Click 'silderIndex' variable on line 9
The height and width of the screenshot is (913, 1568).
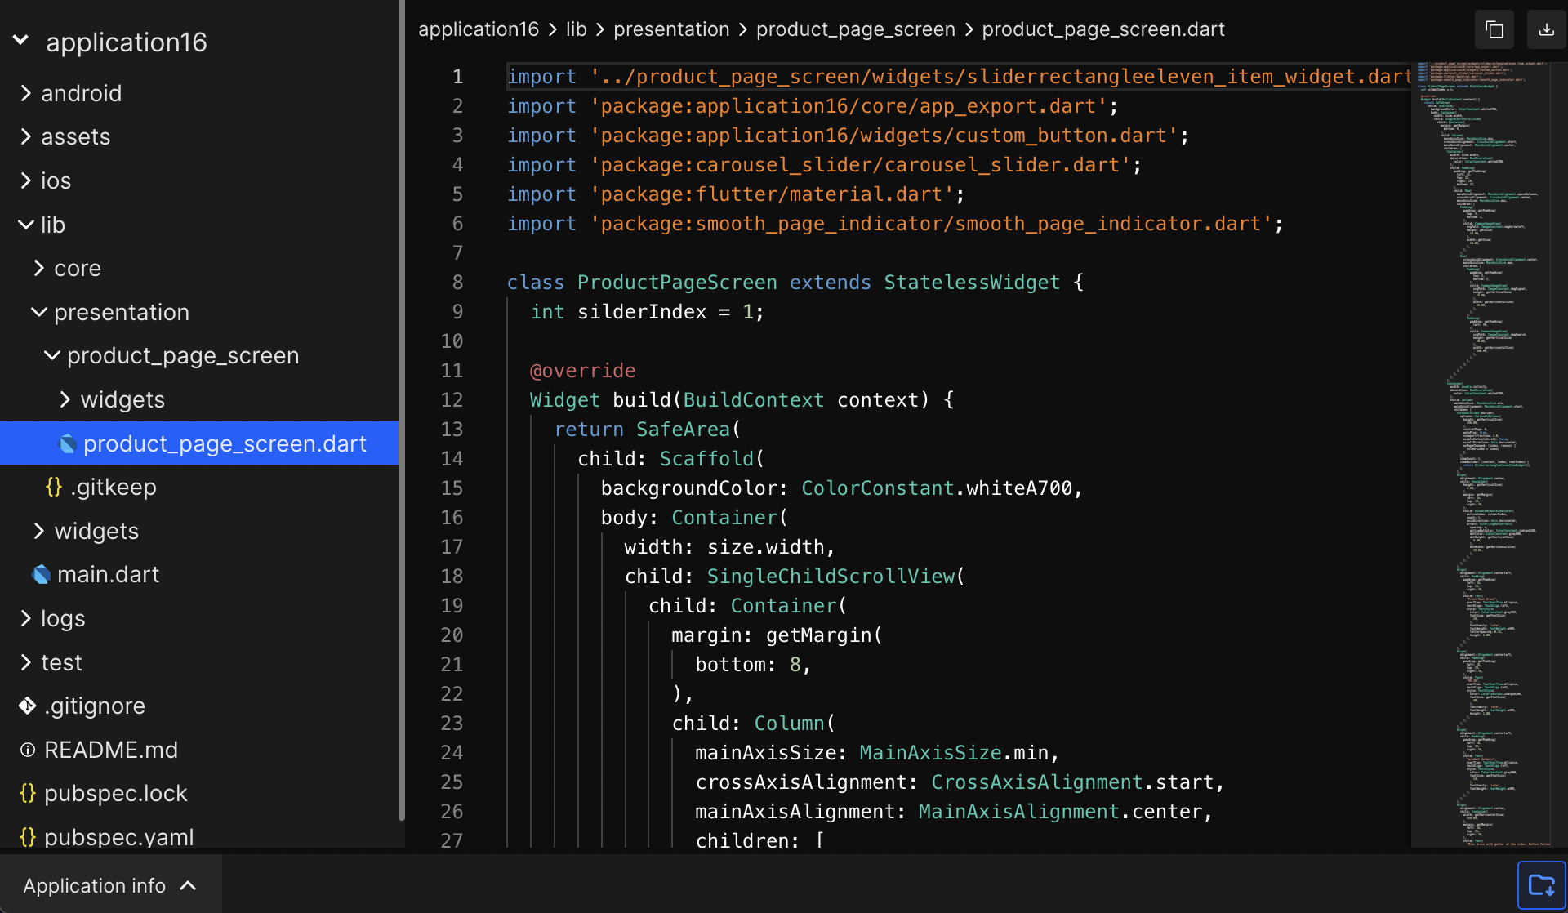pos(642,312)
